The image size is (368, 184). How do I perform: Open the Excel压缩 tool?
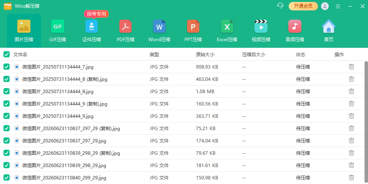(x=227, y=31)
